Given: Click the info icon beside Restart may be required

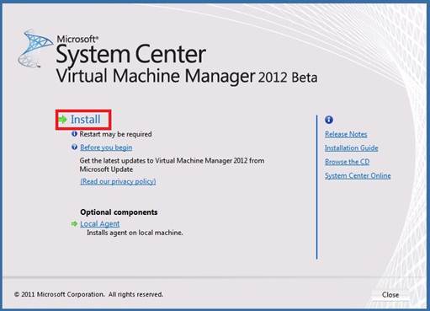Looking at the screenshot, I should tap(74, 134).
